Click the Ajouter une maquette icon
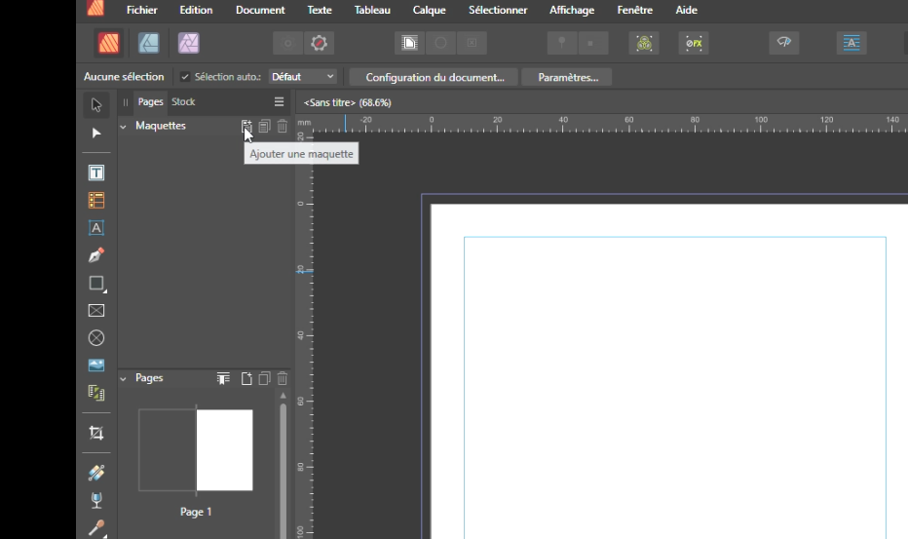This screenshot has width=908, height=539. click(x=246, y=126)
